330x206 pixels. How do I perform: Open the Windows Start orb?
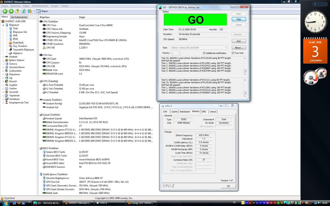coord(6,203)
